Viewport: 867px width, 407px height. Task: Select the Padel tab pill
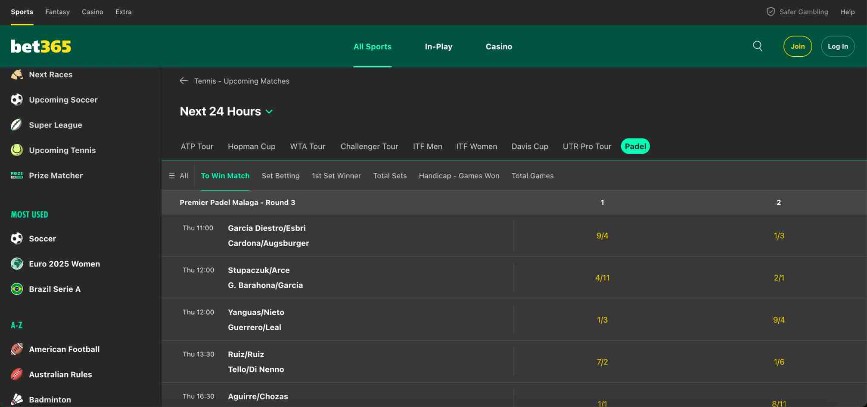click(635, 146)
